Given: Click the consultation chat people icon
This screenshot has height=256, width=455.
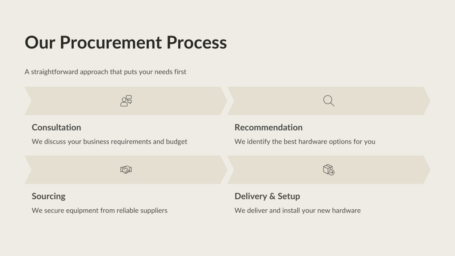Looking at the screenshot, I should tap(126, 101).
